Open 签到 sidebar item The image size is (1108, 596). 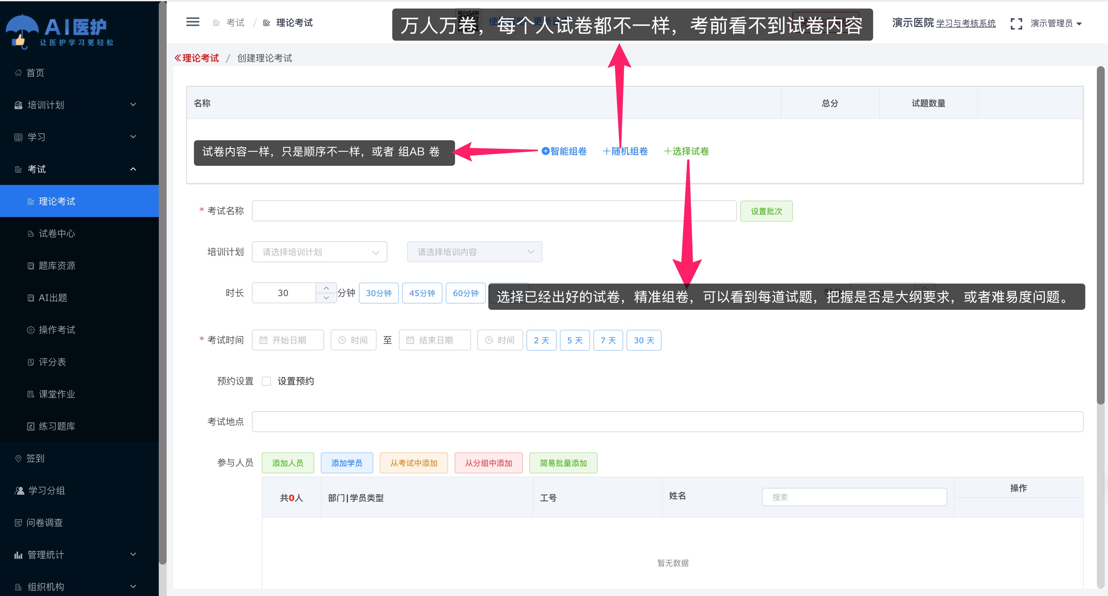coord(80,458)
